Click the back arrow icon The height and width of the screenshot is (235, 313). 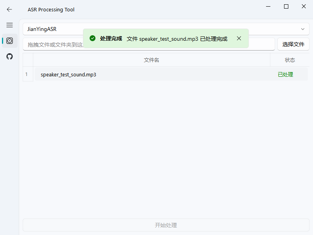[9, 9]
